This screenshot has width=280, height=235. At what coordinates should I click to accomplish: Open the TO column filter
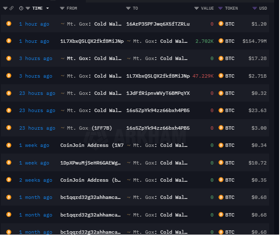[x=128, y=8]
